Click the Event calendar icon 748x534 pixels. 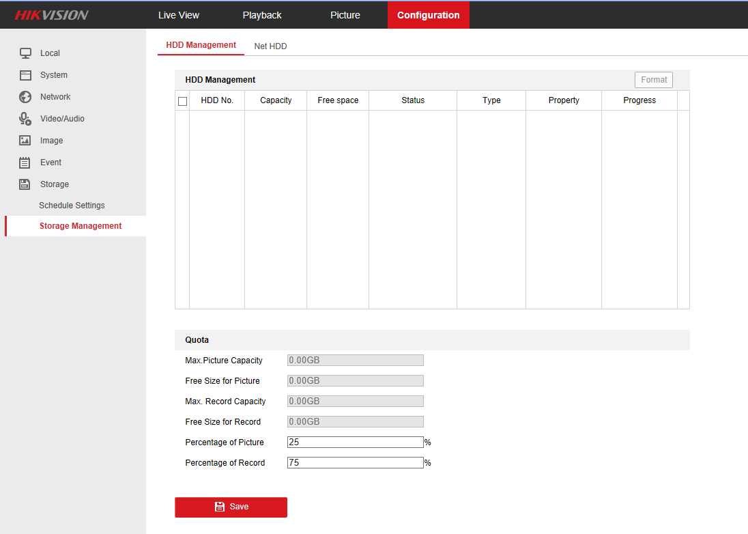pyautogui.click(x=25, y=163)
